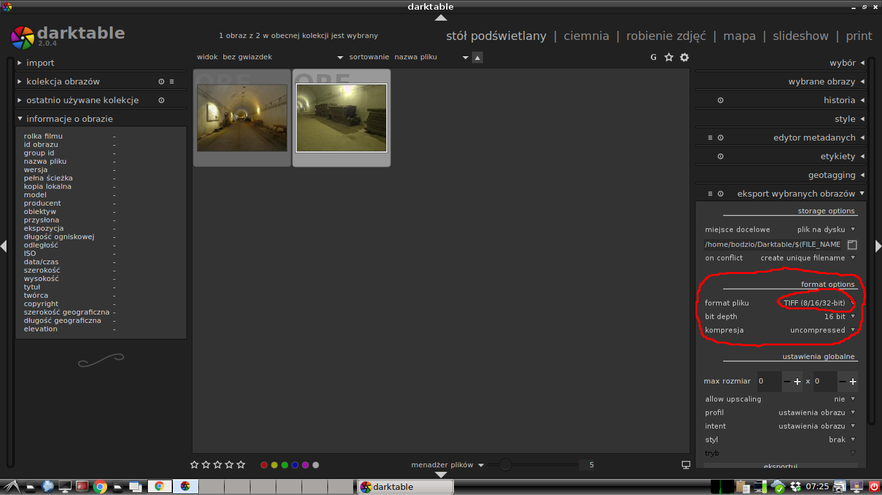Open global preferences gear icon
This screenshot has height=495, width=882.
click(684, 57)
